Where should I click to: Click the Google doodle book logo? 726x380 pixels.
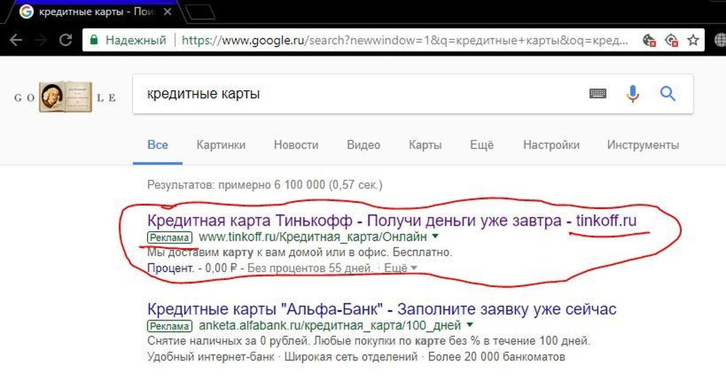pos(65,97)
